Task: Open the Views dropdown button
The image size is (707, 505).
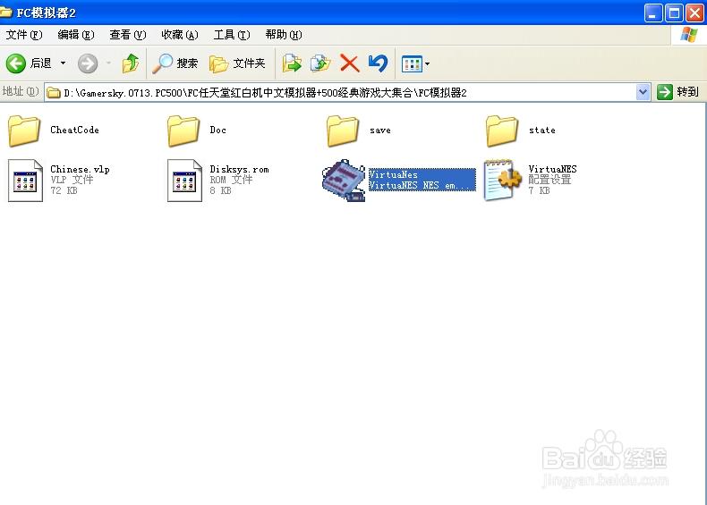Action: pyautogui.click(x=415, y=64)
